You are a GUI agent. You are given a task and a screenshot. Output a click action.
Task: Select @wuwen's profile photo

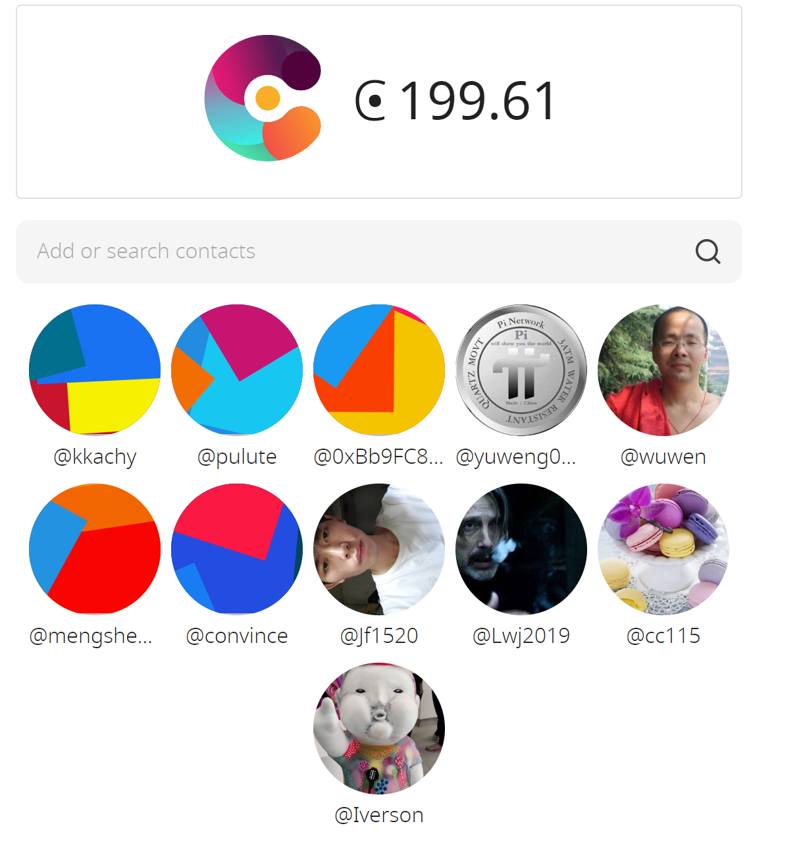point(663,370)
